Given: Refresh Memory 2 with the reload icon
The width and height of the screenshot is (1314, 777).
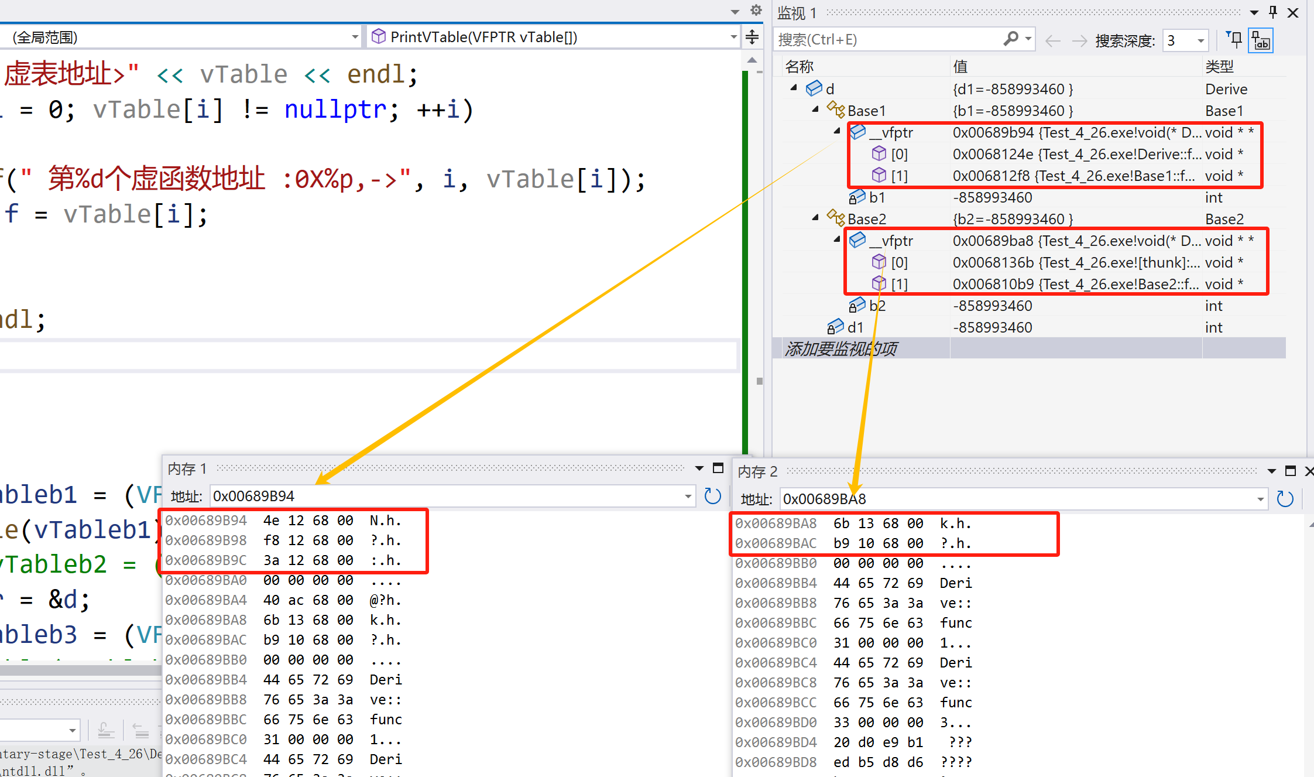Looking at the screenshot, I should pos(1285,499).
